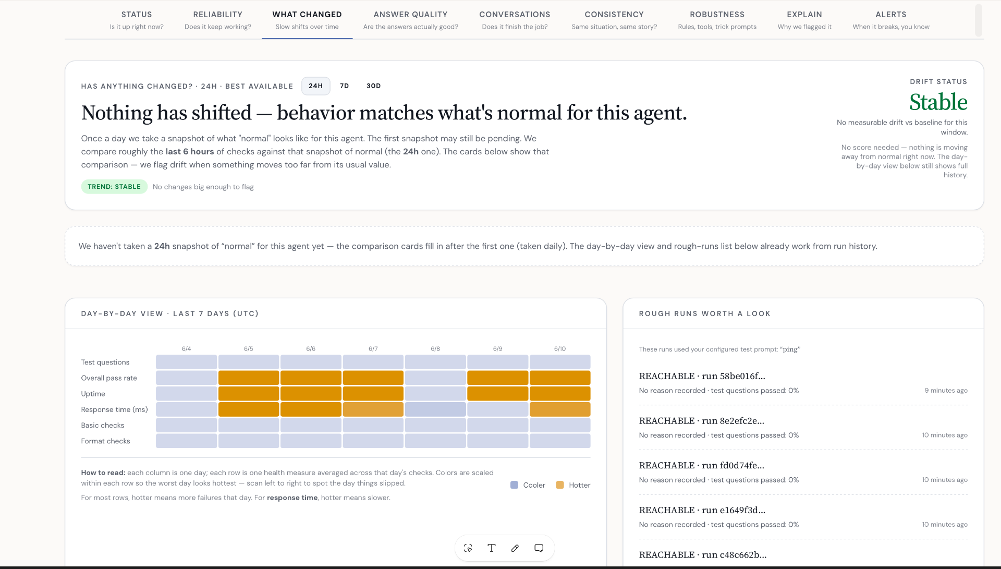The width and height of the screenshot is (1001, 569).
Task: Switch to the Consistency tab
Action: tap(614, 20)
